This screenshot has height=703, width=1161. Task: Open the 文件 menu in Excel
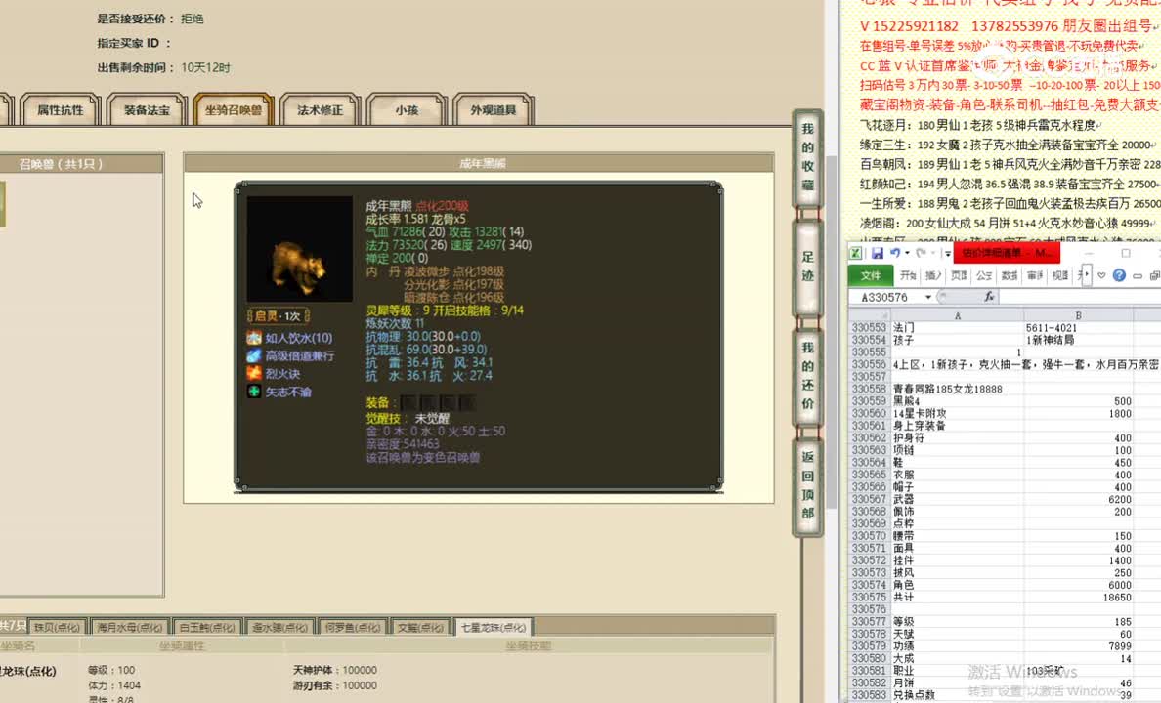click(870, 275)
